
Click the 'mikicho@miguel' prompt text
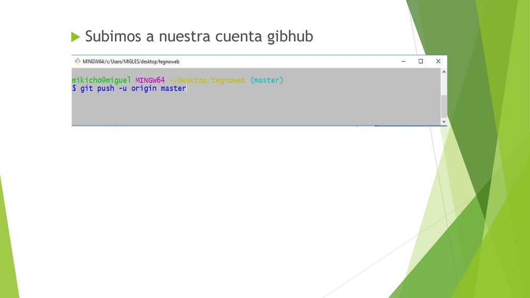(x=101, y=80)
